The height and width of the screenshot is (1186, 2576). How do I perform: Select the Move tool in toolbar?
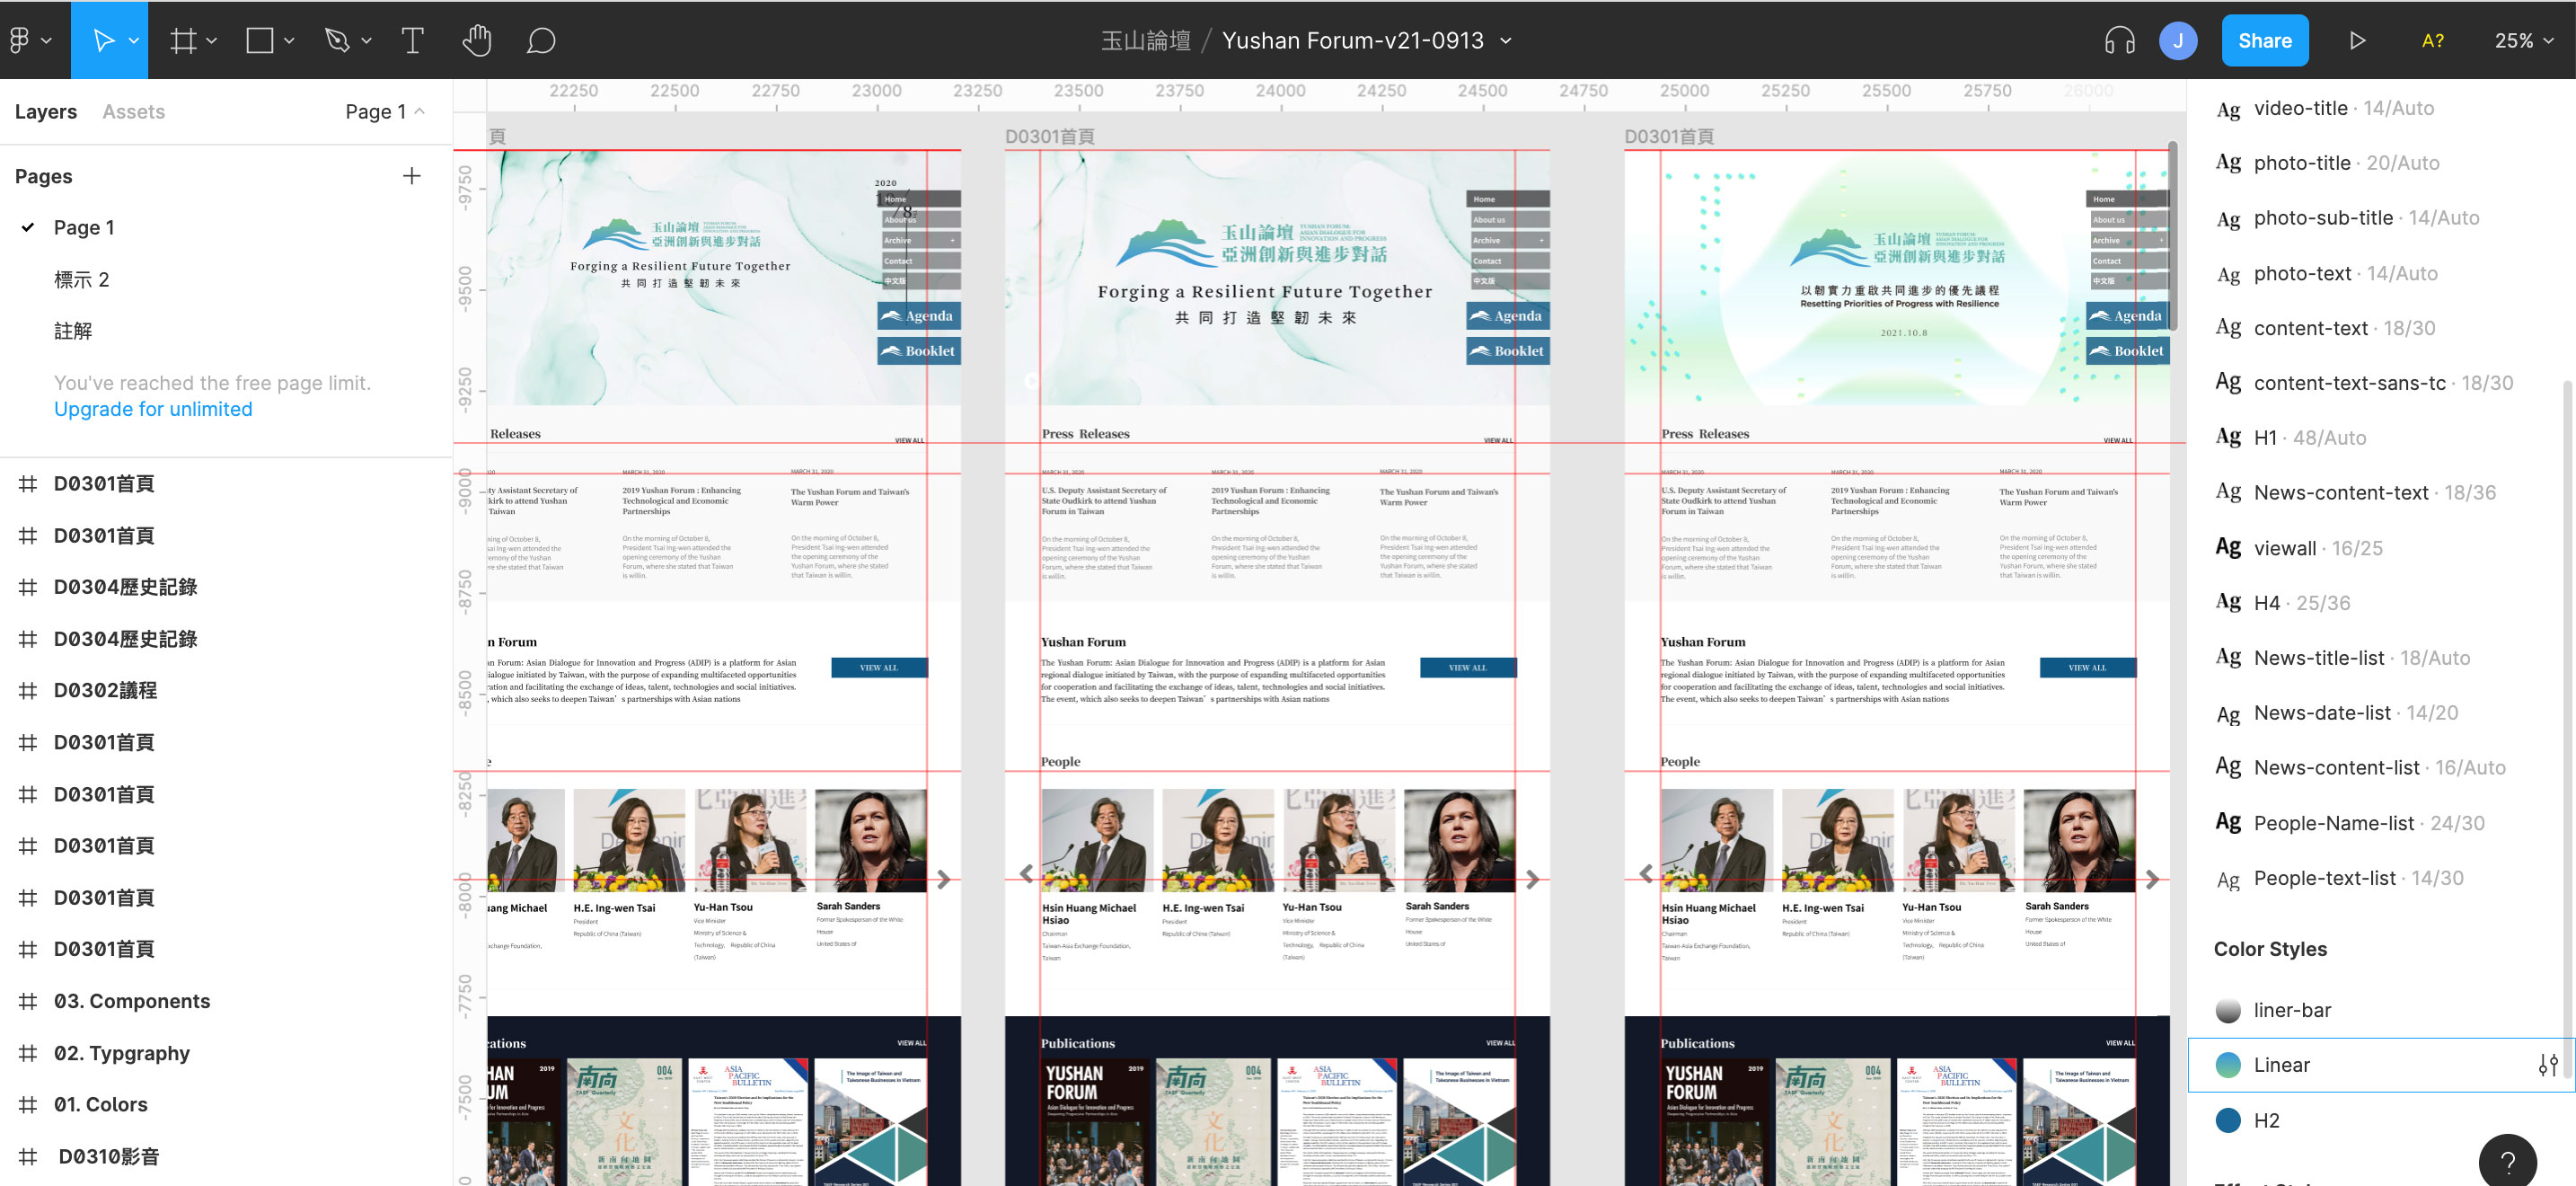[x=102, y=40]
